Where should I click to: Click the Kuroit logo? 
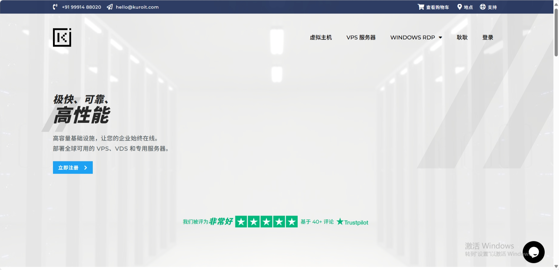point(62,37)
